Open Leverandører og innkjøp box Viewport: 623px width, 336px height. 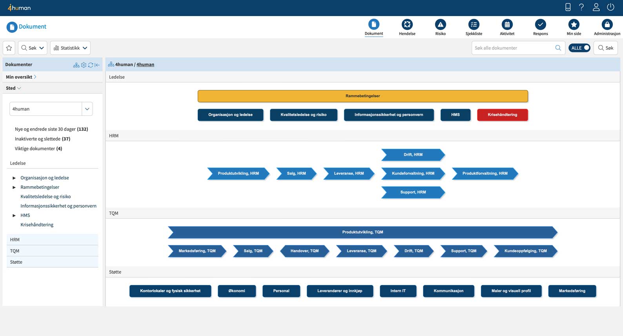(x=340, y=291)
